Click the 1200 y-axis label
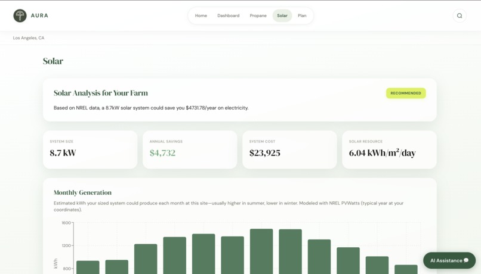Screen dimensions: 481x274 [x=66, y=245]
